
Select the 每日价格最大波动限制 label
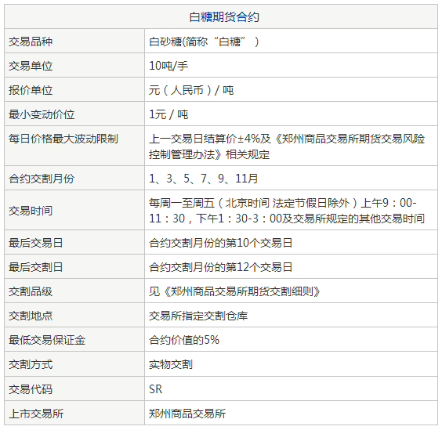point(63,139)
